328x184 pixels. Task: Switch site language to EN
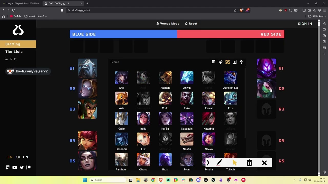pos(10,157)
